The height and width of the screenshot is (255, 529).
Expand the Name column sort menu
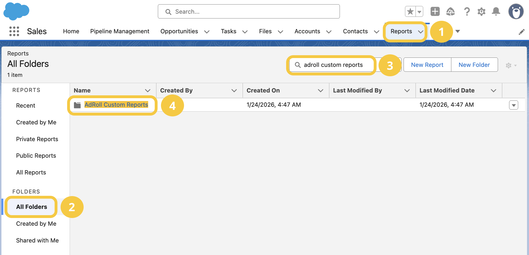point(148,91)
